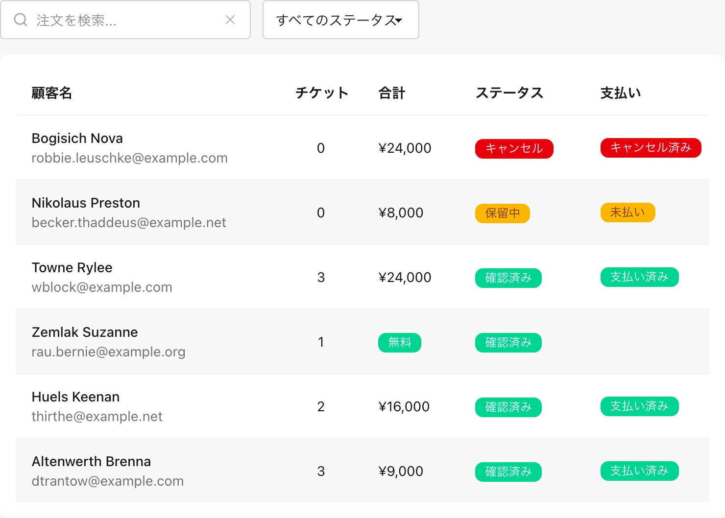Open the すべてのステータス dropdown

[x=341, y=20]
